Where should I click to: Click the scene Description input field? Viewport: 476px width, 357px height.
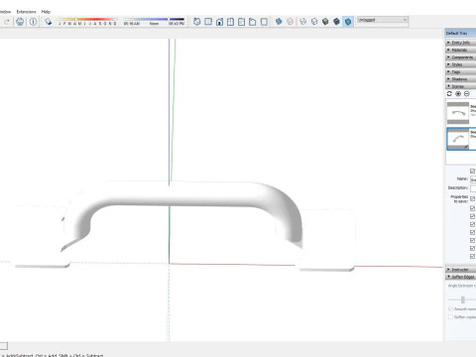point(473,188)
